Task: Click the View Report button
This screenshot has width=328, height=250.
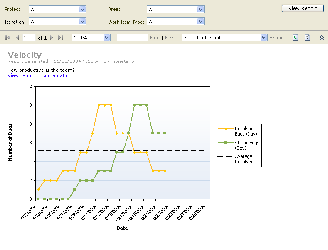Action: pos(303,8)
